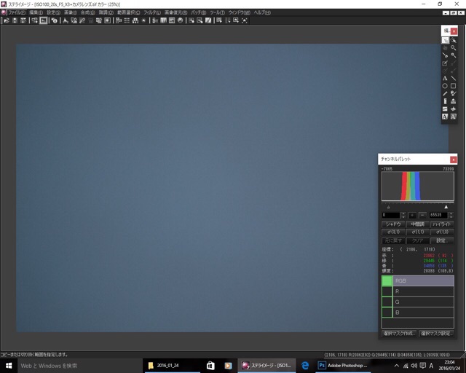Toggle the G channel checkbox
Screen dimensions: 466x373
387,302
